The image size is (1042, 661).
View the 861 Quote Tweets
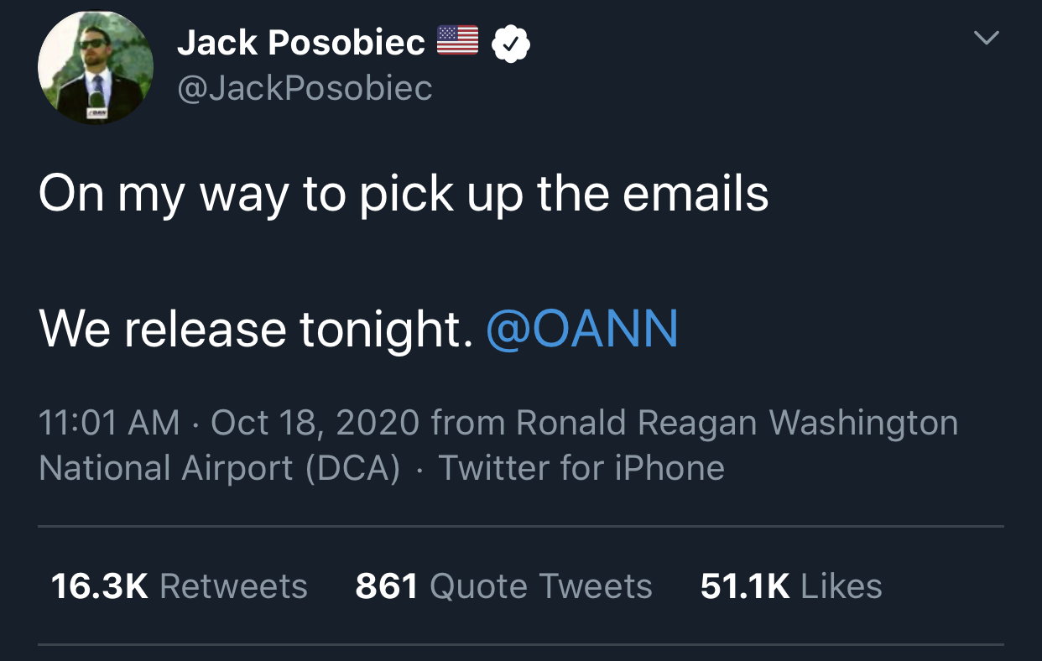[x=503, y=586]
